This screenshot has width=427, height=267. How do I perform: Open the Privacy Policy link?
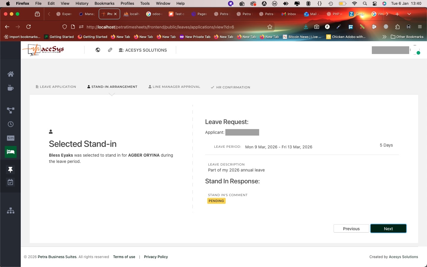click(156, 257)
